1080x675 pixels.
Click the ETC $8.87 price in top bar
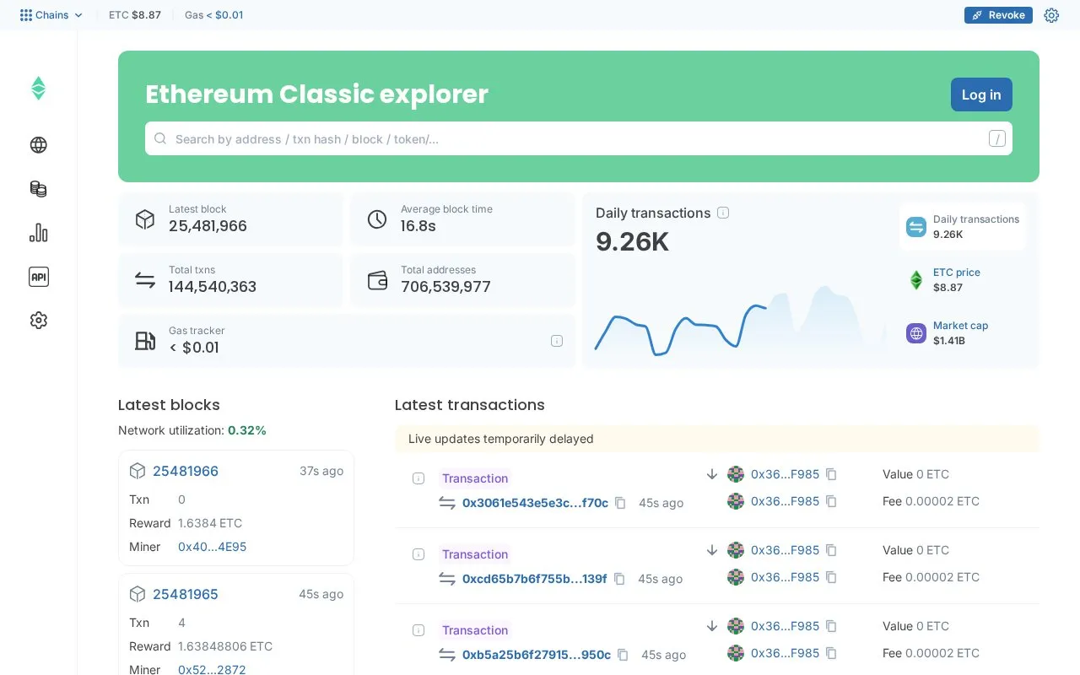(135, 15)
